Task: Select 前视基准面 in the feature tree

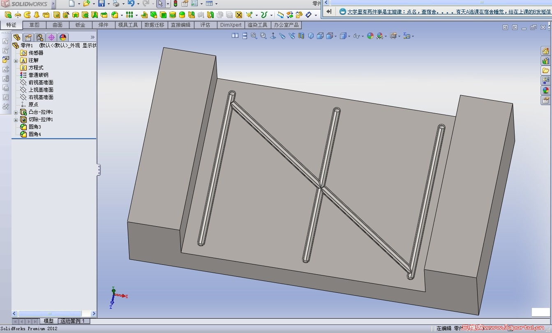Action: tap(41, 83)
